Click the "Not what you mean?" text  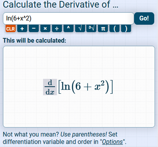31,134
